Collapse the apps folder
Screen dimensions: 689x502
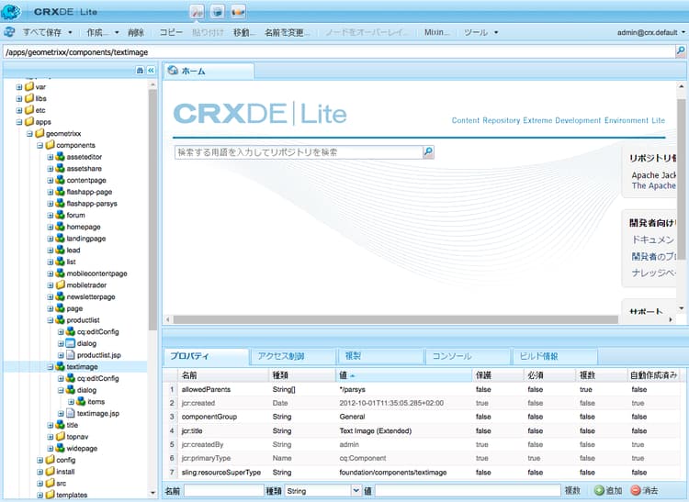coord(19,122)
